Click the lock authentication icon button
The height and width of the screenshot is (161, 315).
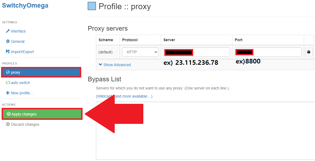point(309,52)
